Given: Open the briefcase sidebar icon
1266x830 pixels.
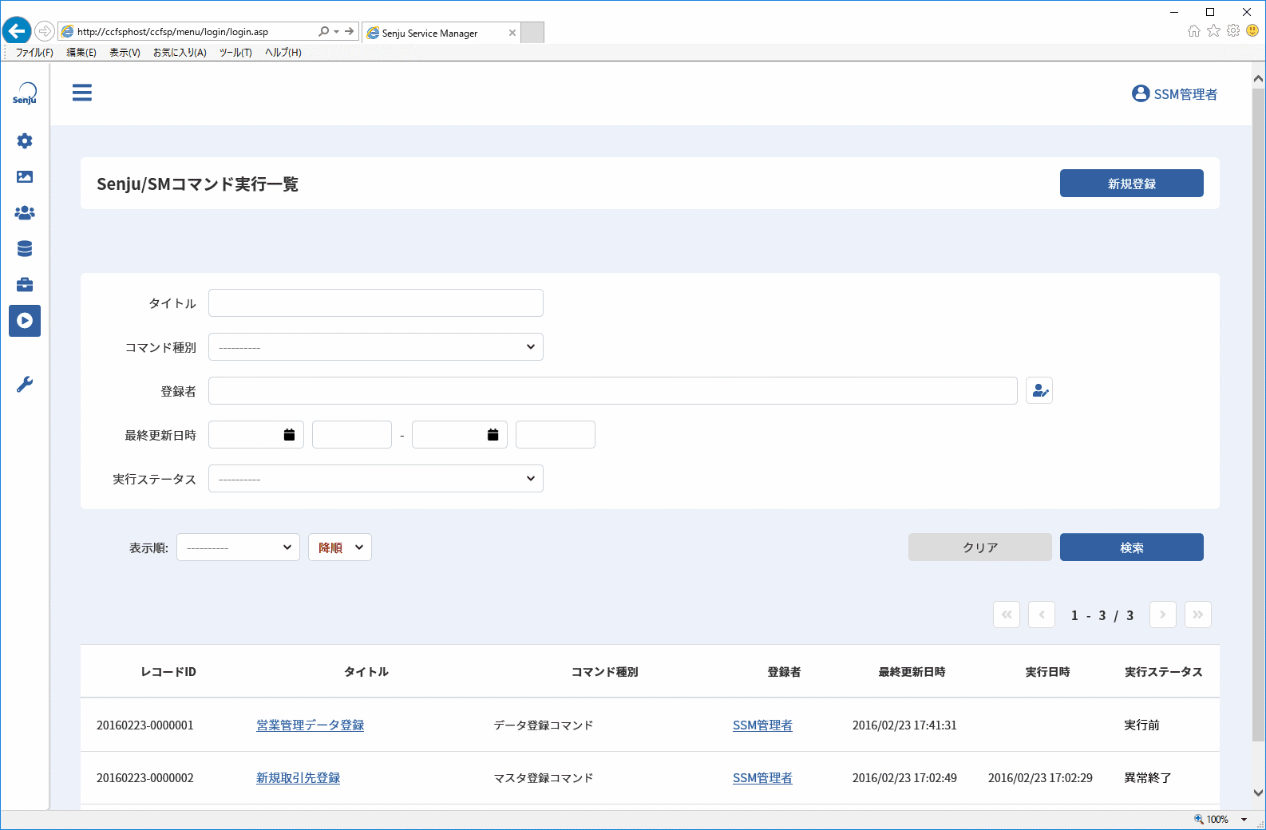Looking at the screenshot, I should click(25, 285).
